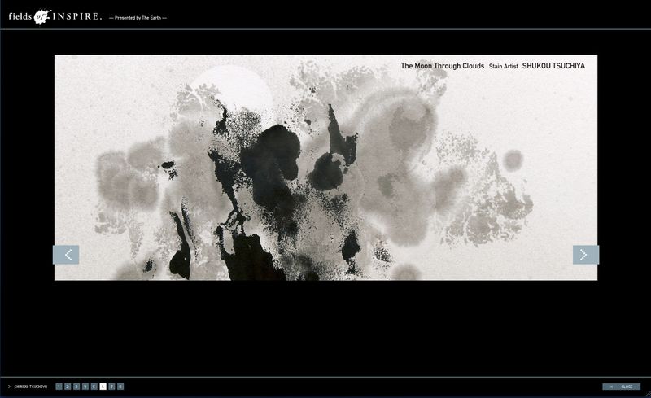Jump to gallery page 8
This screenshot has height=398, width=651.
tap(120, 387)
